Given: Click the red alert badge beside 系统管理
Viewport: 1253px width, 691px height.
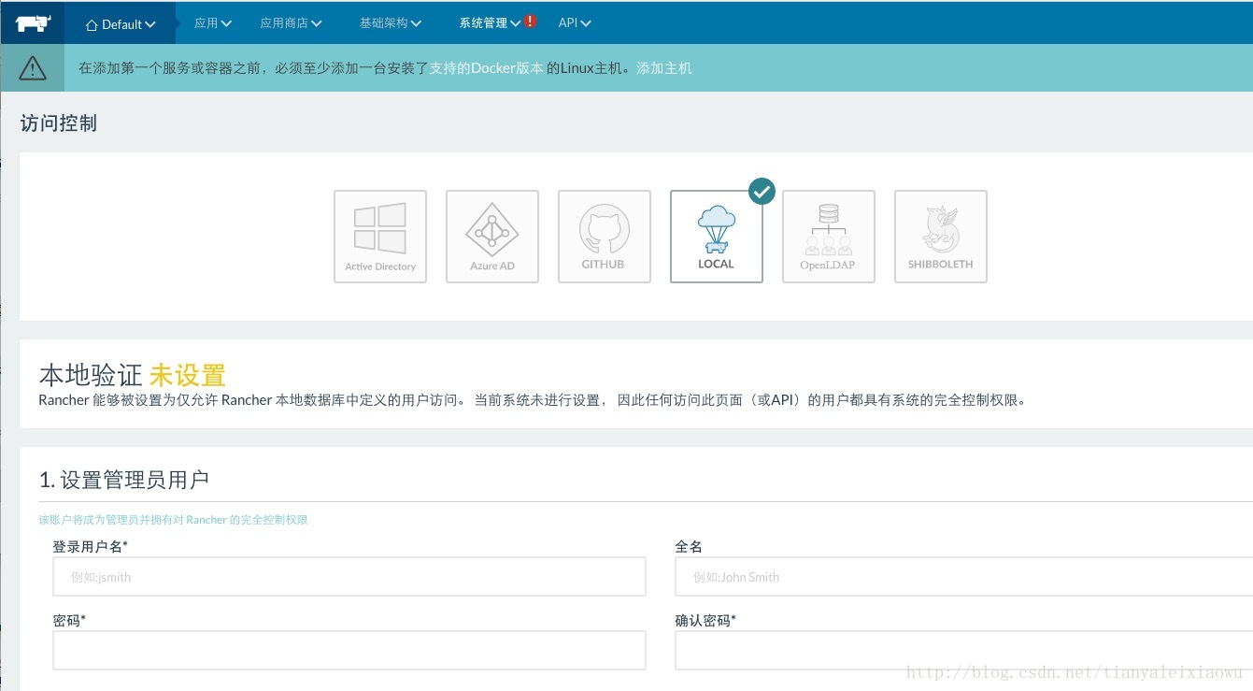Looking at the screenshot, I should (x=531, y=22).
